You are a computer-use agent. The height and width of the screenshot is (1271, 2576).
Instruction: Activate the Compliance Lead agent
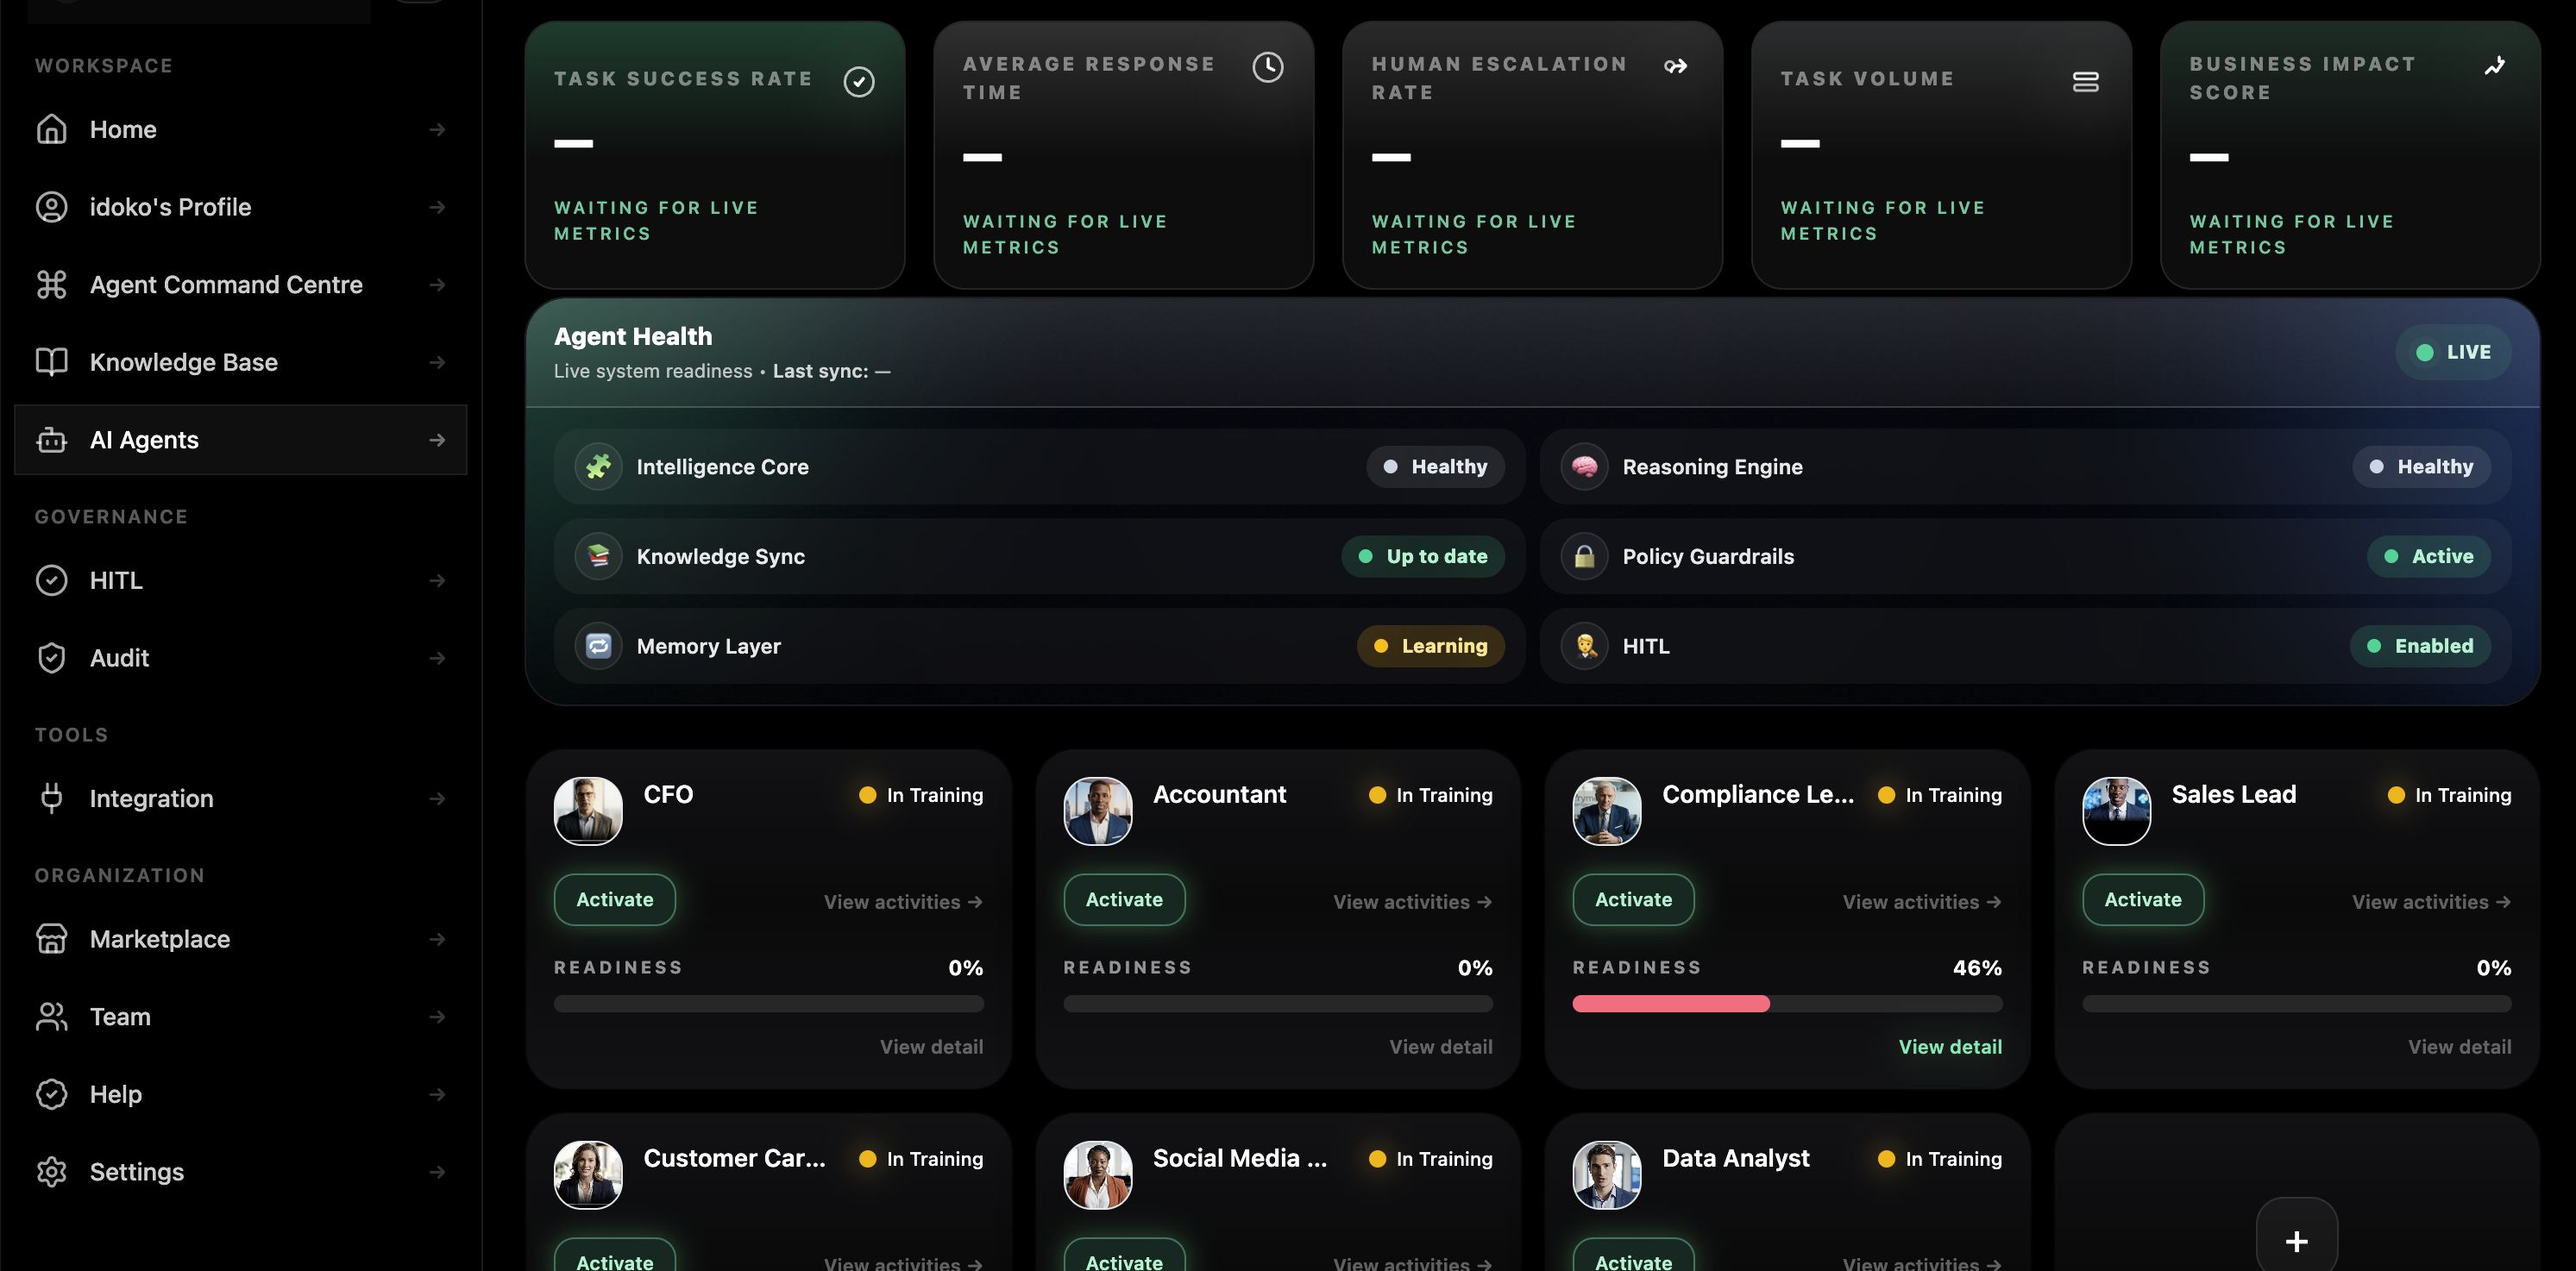click(x=1633, y=899)
